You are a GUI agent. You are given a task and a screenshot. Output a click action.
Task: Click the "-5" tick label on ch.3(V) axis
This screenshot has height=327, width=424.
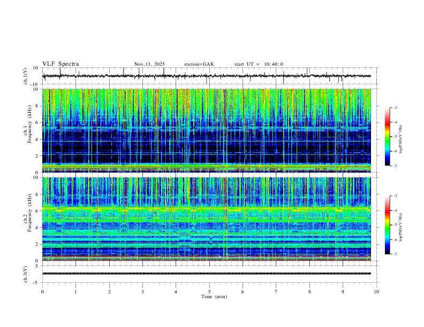click(x=36, y=283)
